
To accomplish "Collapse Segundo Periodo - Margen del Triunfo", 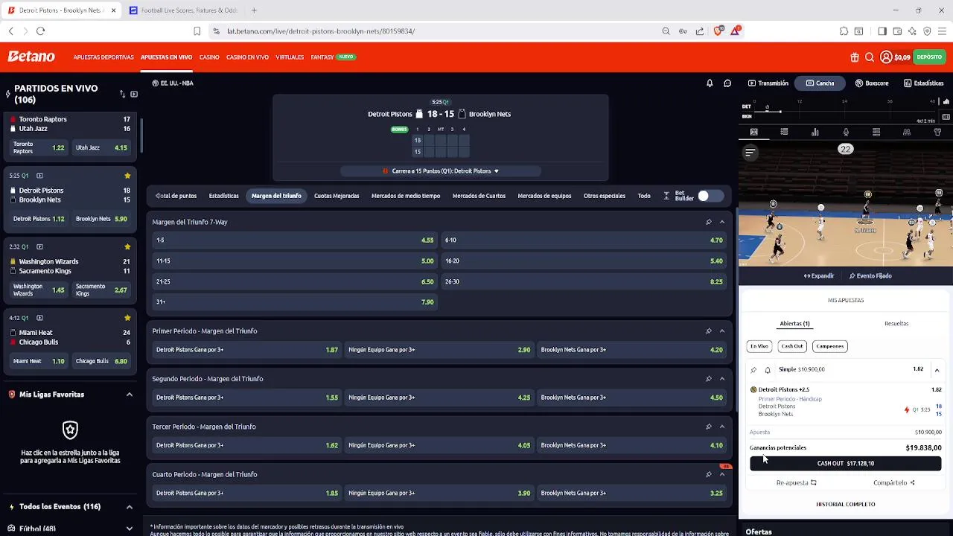I will 722,379.
